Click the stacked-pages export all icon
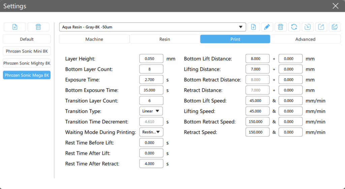Screen dimensions: 345x189 [334, 27]
